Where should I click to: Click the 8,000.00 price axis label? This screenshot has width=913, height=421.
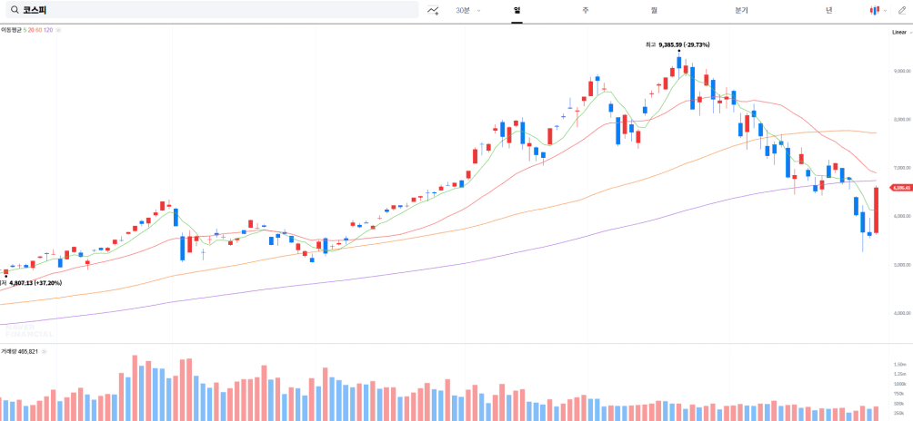click(902, 120)
